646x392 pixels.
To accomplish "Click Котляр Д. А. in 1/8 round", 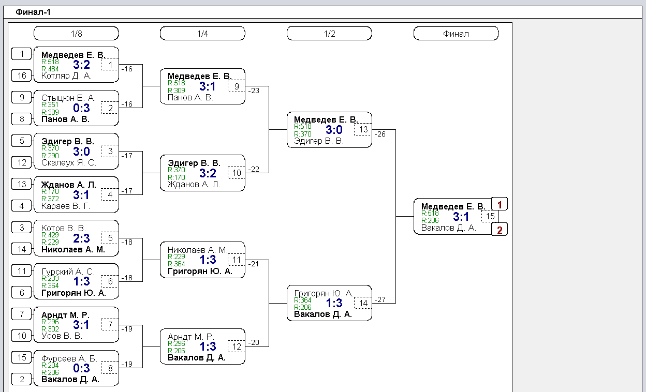I will (x=66, y=76).
